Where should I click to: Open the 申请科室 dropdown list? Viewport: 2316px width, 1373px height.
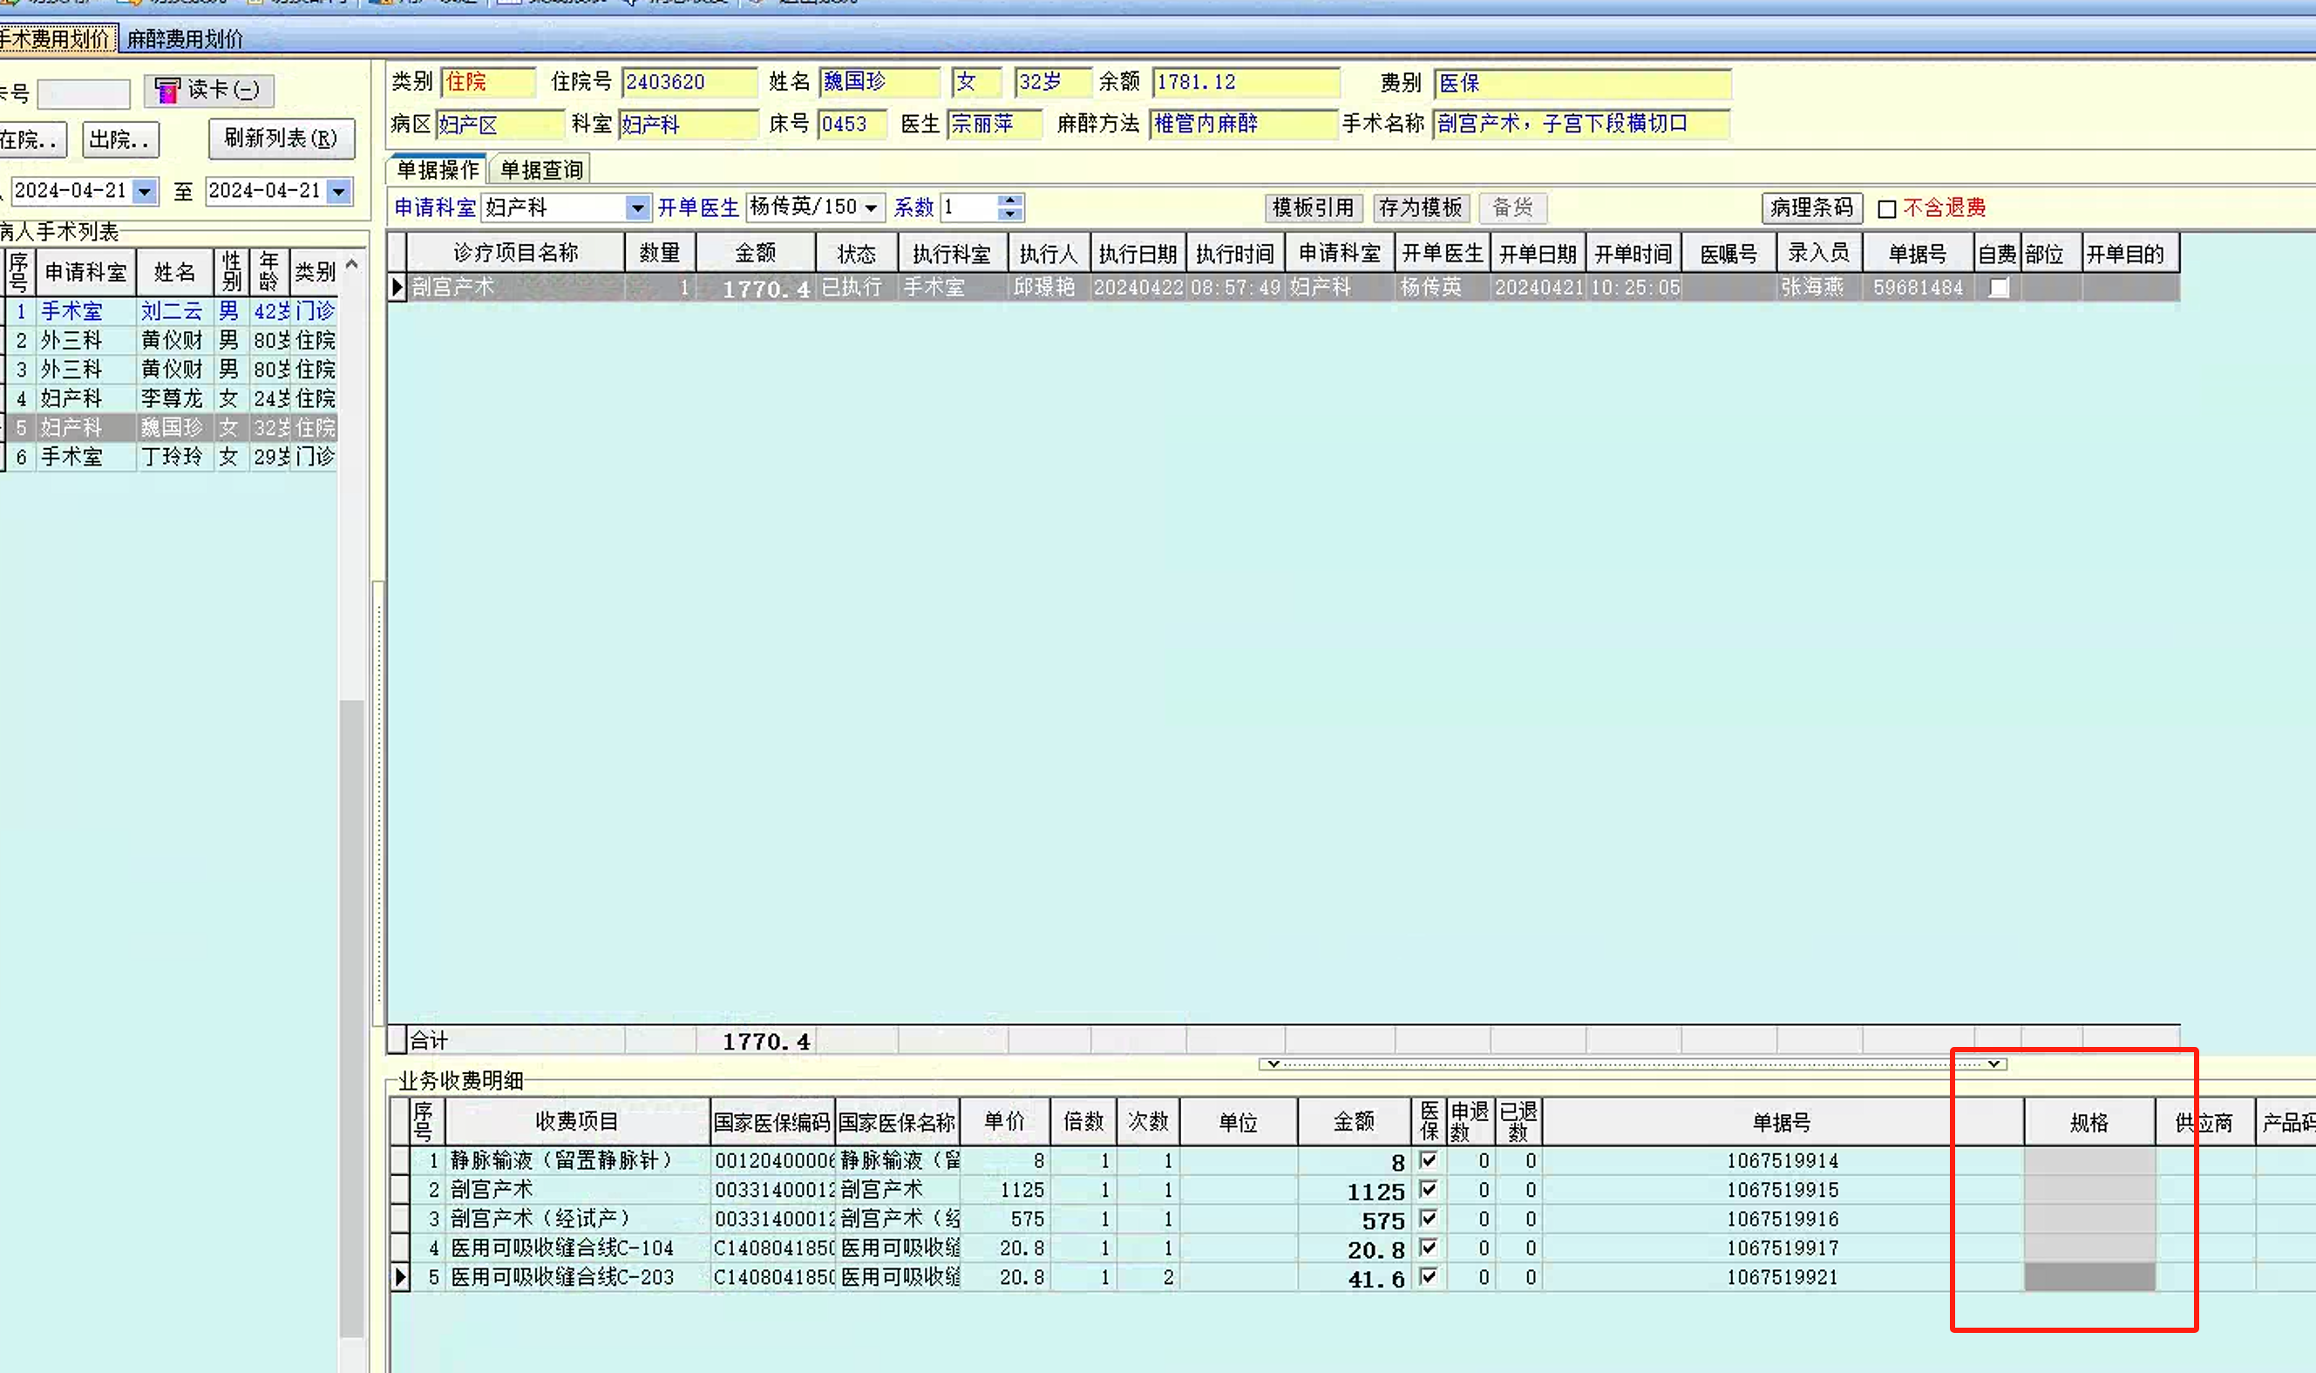[636, 208]
